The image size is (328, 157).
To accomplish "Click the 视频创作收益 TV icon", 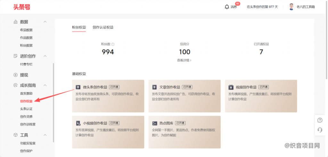I will click(231, 87).
